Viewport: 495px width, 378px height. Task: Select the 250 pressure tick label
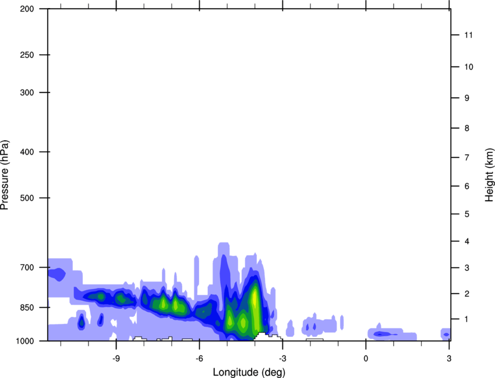point(27,55)
